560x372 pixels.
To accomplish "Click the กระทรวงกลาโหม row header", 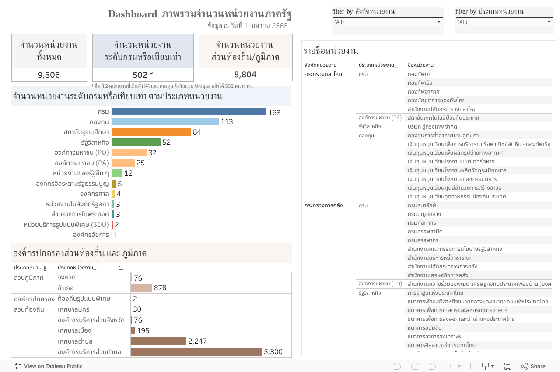I will click(x=323, y=74).
